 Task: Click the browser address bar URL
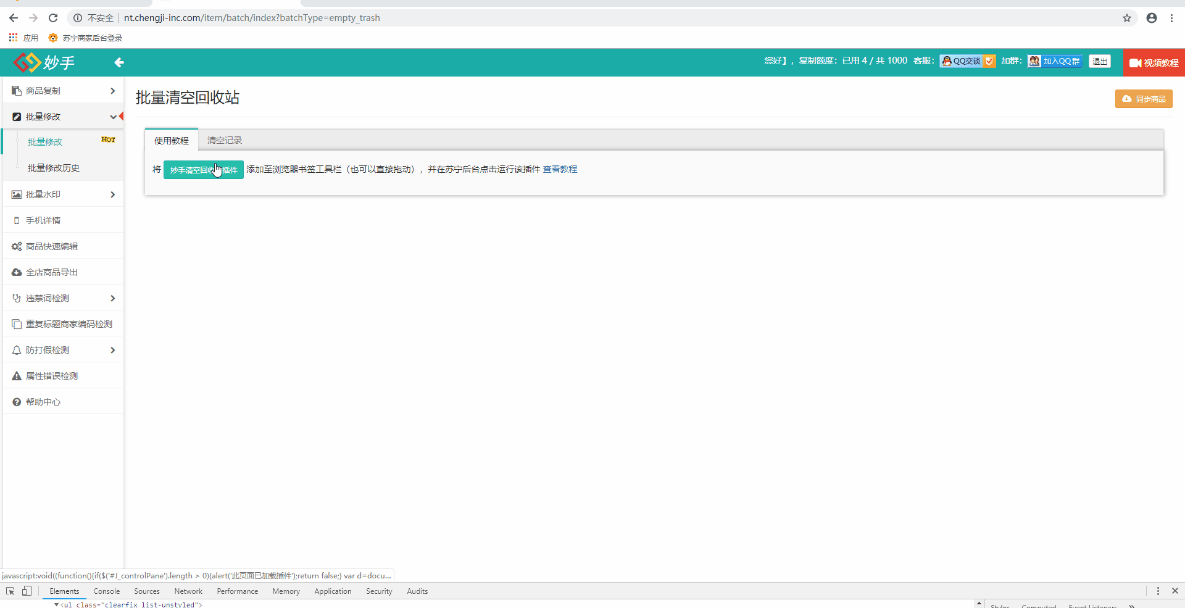coord(252,18)
